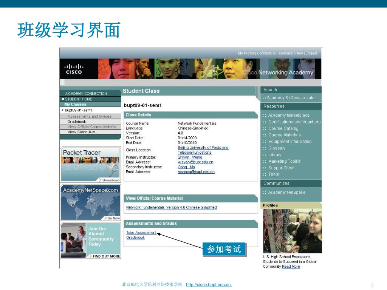
Task: Select View Official Course Material in sidebar
Action: (x=92, y=127)
